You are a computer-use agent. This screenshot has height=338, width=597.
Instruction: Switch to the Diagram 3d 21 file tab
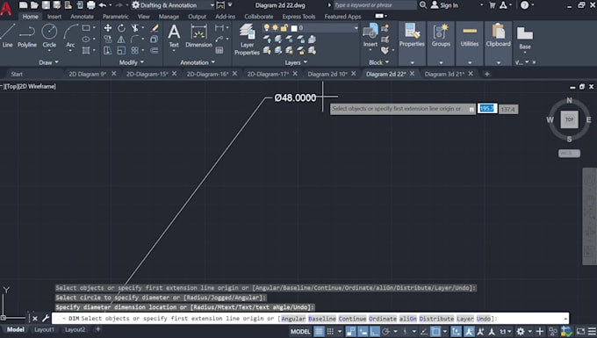coord(444,74)
